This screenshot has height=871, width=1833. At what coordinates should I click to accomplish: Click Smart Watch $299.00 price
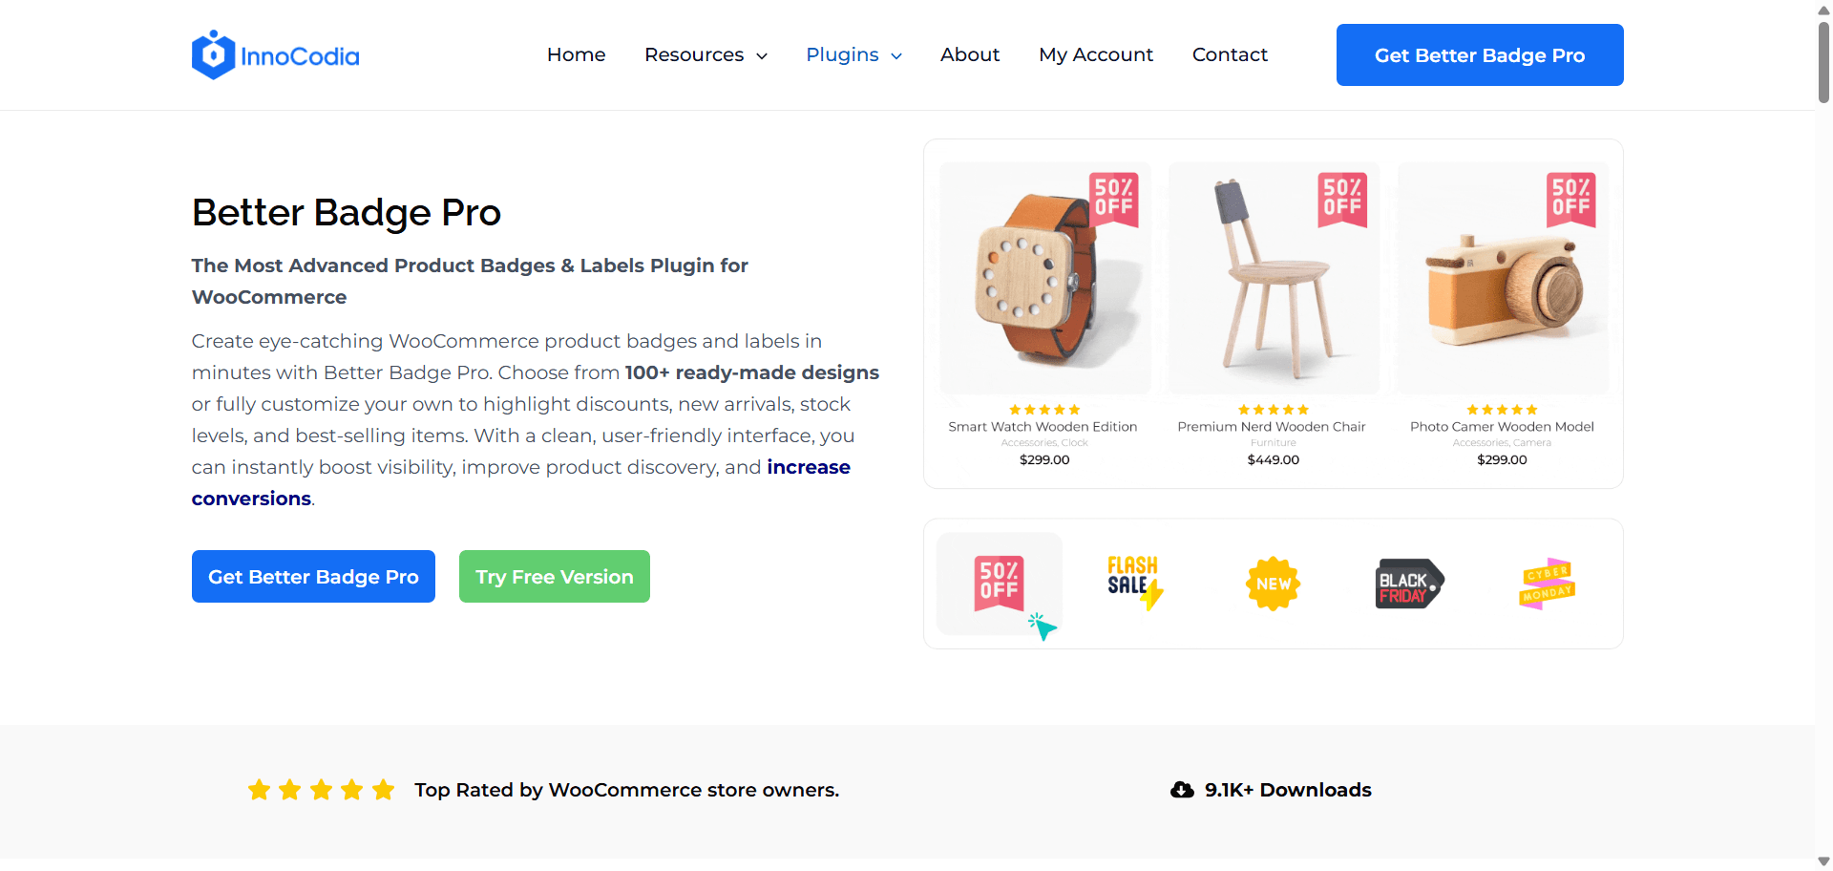pos(1044,459)
